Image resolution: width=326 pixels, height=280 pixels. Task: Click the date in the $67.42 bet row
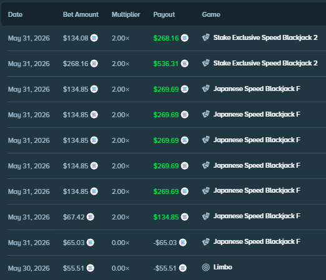tap(29, 217)
